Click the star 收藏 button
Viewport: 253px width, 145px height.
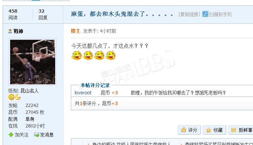coord(214,130)
